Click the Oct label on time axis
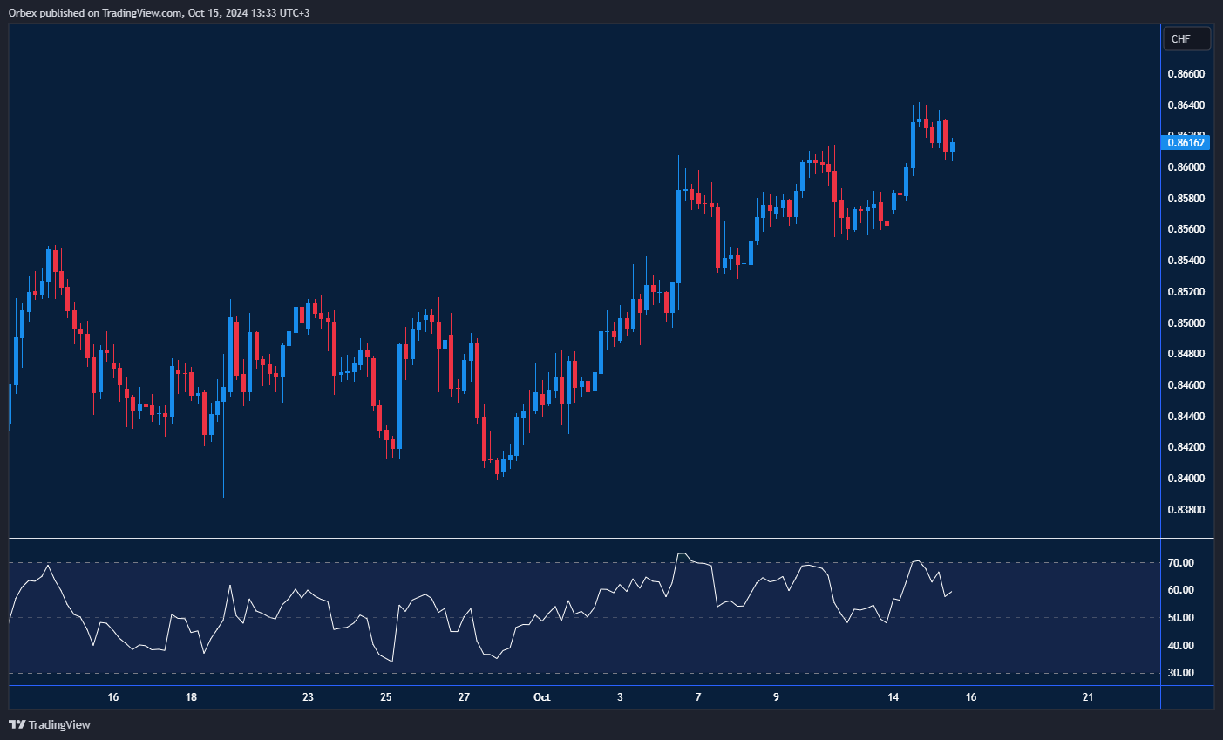This screenshot has height=740, width=1223. click(x=541, y=697)
